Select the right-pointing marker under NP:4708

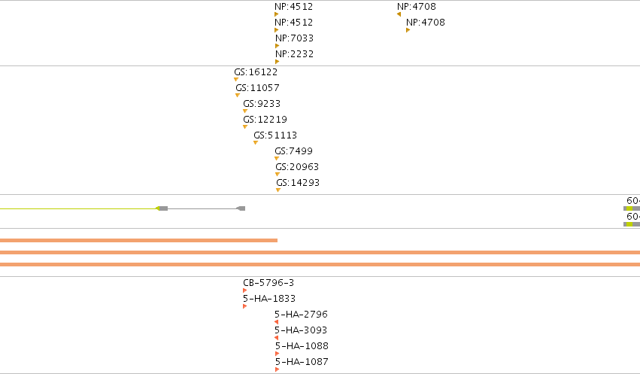point(408,30)
